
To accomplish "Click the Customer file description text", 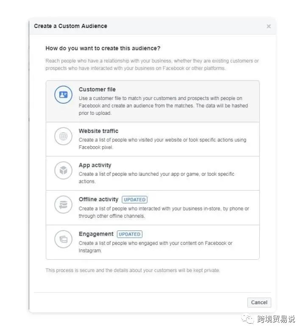I will click(x=164, y=106).
